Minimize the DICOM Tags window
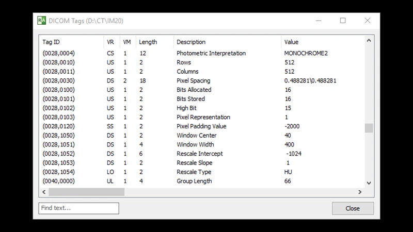Screen dimensions: 413x232 (x=319, y=21)
